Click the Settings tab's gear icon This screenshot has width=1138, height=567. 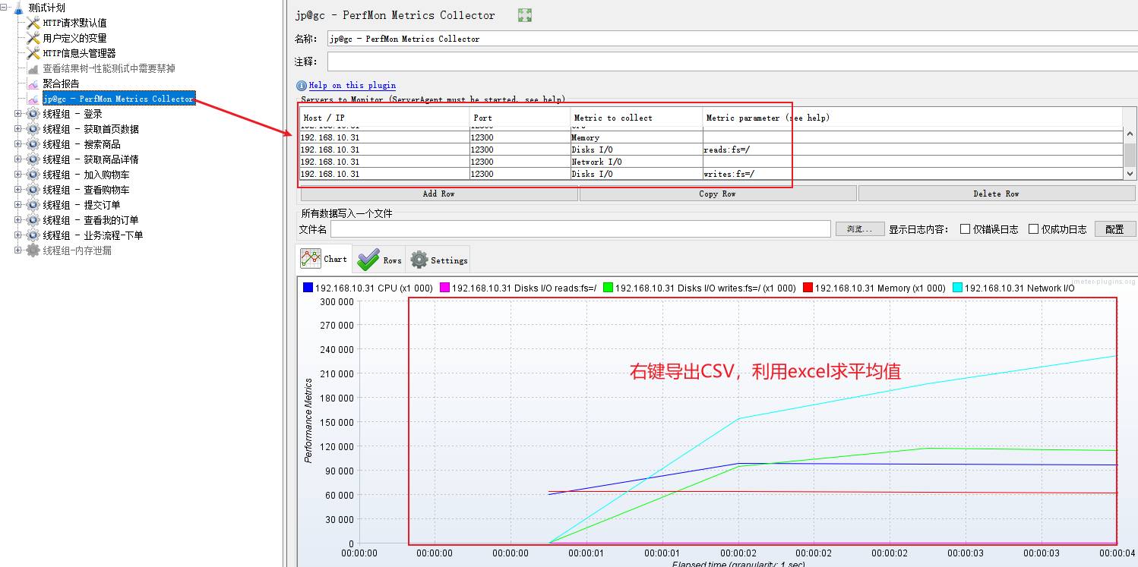click(419, 260)
